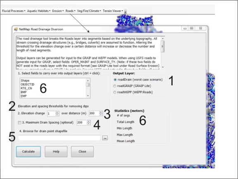Decrease the over distance spinner value
Image resolution: width=238 pixels, height=179 pixels.
[x=101, y=115]
